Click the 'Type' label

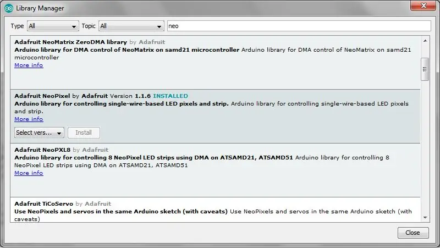[x=17, y=26]
